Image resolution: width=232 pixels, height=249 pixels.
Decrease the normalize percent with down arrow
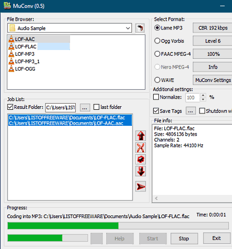[203, 99]
